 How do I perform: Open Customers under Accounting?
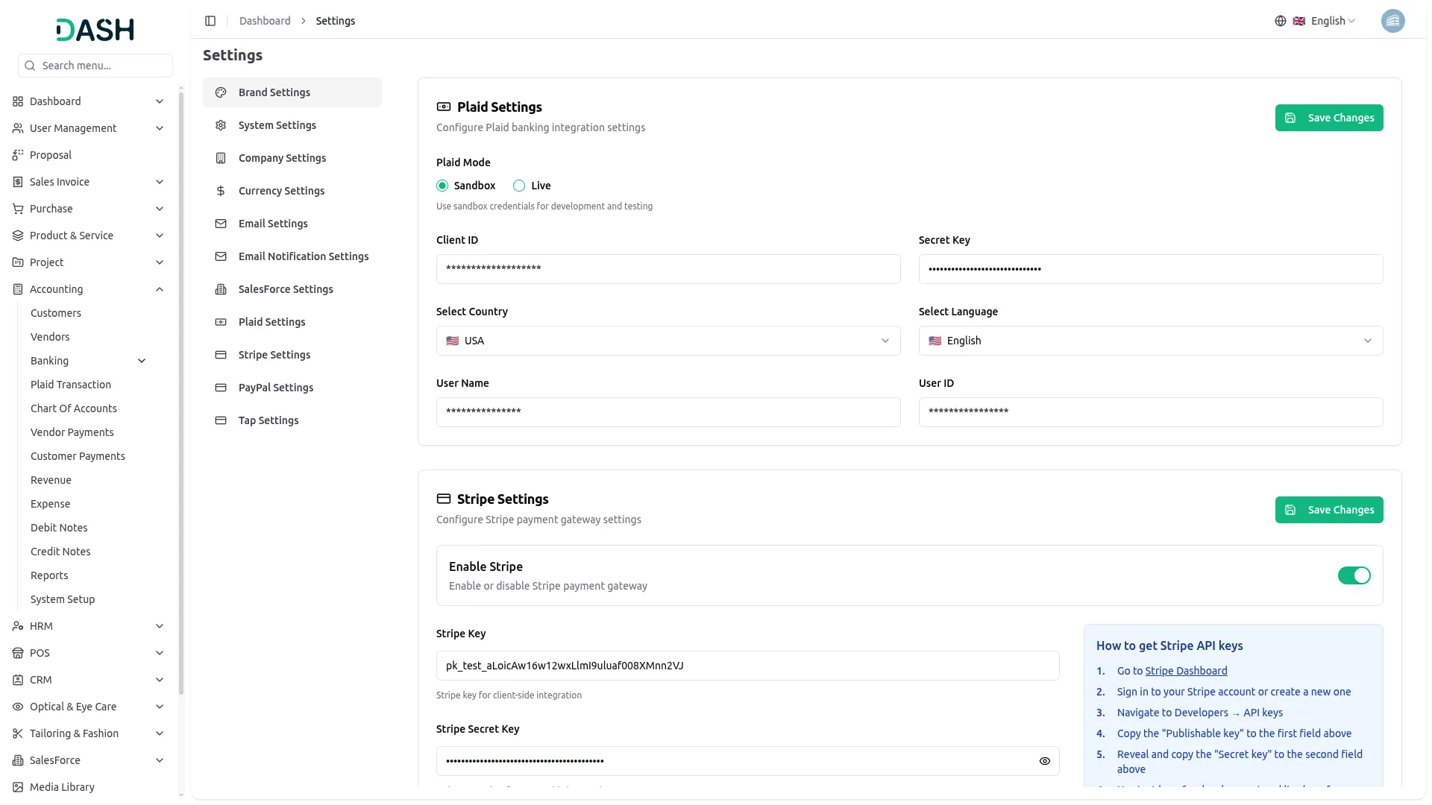pyautogui.click(x=56, y=313)
